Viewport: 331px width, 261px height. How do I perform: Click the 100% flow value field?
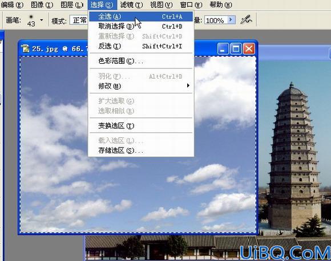pos(216,21)
